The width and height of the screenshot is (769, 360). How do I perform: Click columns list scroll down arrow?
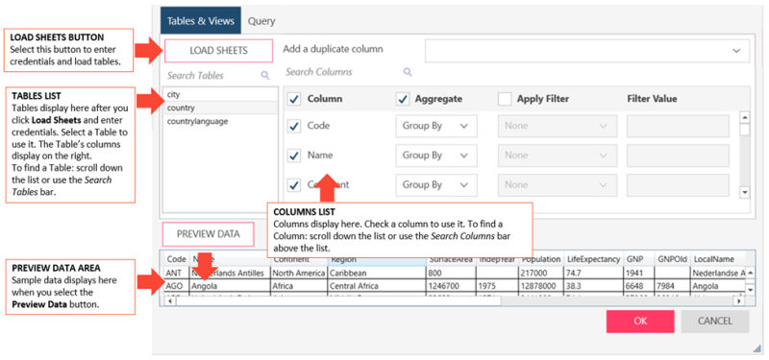pyautogui.click(x=745, y=193)
